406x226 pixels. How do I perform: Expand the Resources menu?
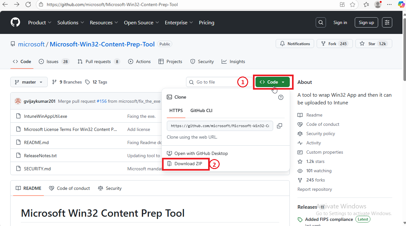tap(104, 22)
